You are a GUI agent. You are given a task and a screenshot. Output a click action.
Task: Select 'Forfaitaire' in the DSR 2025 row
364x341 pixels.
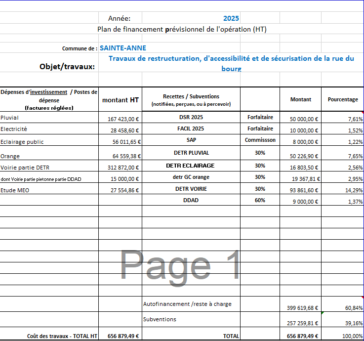point(260,117)
